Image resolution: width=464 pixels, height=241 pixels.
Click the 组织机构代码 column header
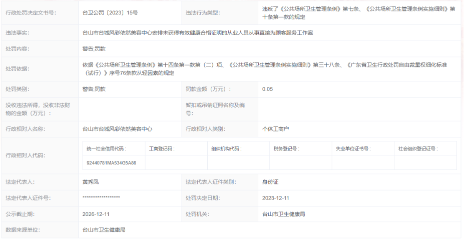pyautogui.click(x=225, y=149)
